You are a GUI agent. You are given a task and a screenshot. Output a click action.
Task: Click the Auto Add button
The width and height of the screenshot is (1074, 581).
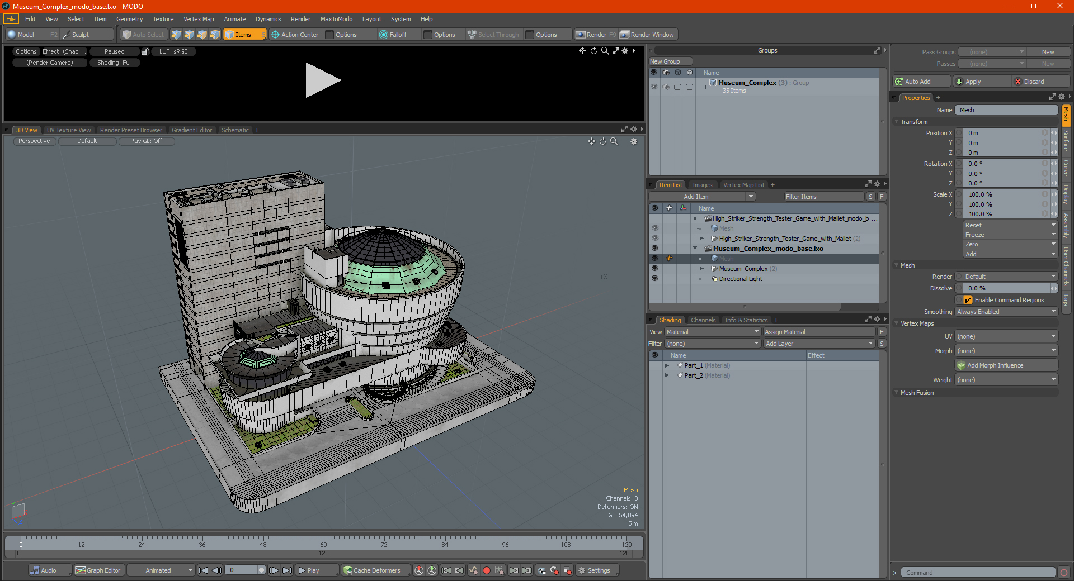click(x=921, y=82)
